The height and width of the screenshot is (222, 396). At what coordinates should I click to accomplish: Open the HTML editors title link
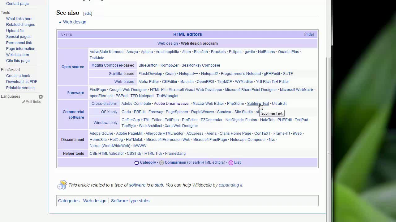[187, 34]
